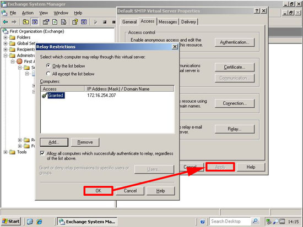Expand the Global Settings node
The height and width of the screenshot is (227, 303).
6,43
